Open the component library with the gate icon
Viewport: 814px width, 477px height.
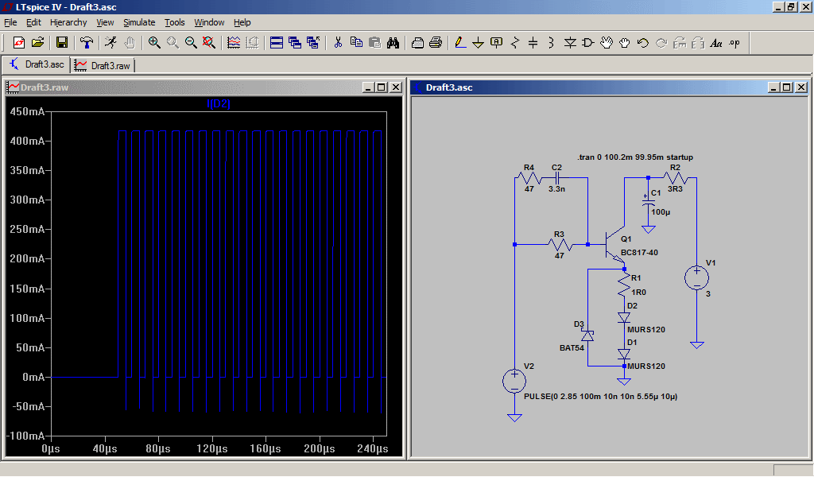point(588,43)
